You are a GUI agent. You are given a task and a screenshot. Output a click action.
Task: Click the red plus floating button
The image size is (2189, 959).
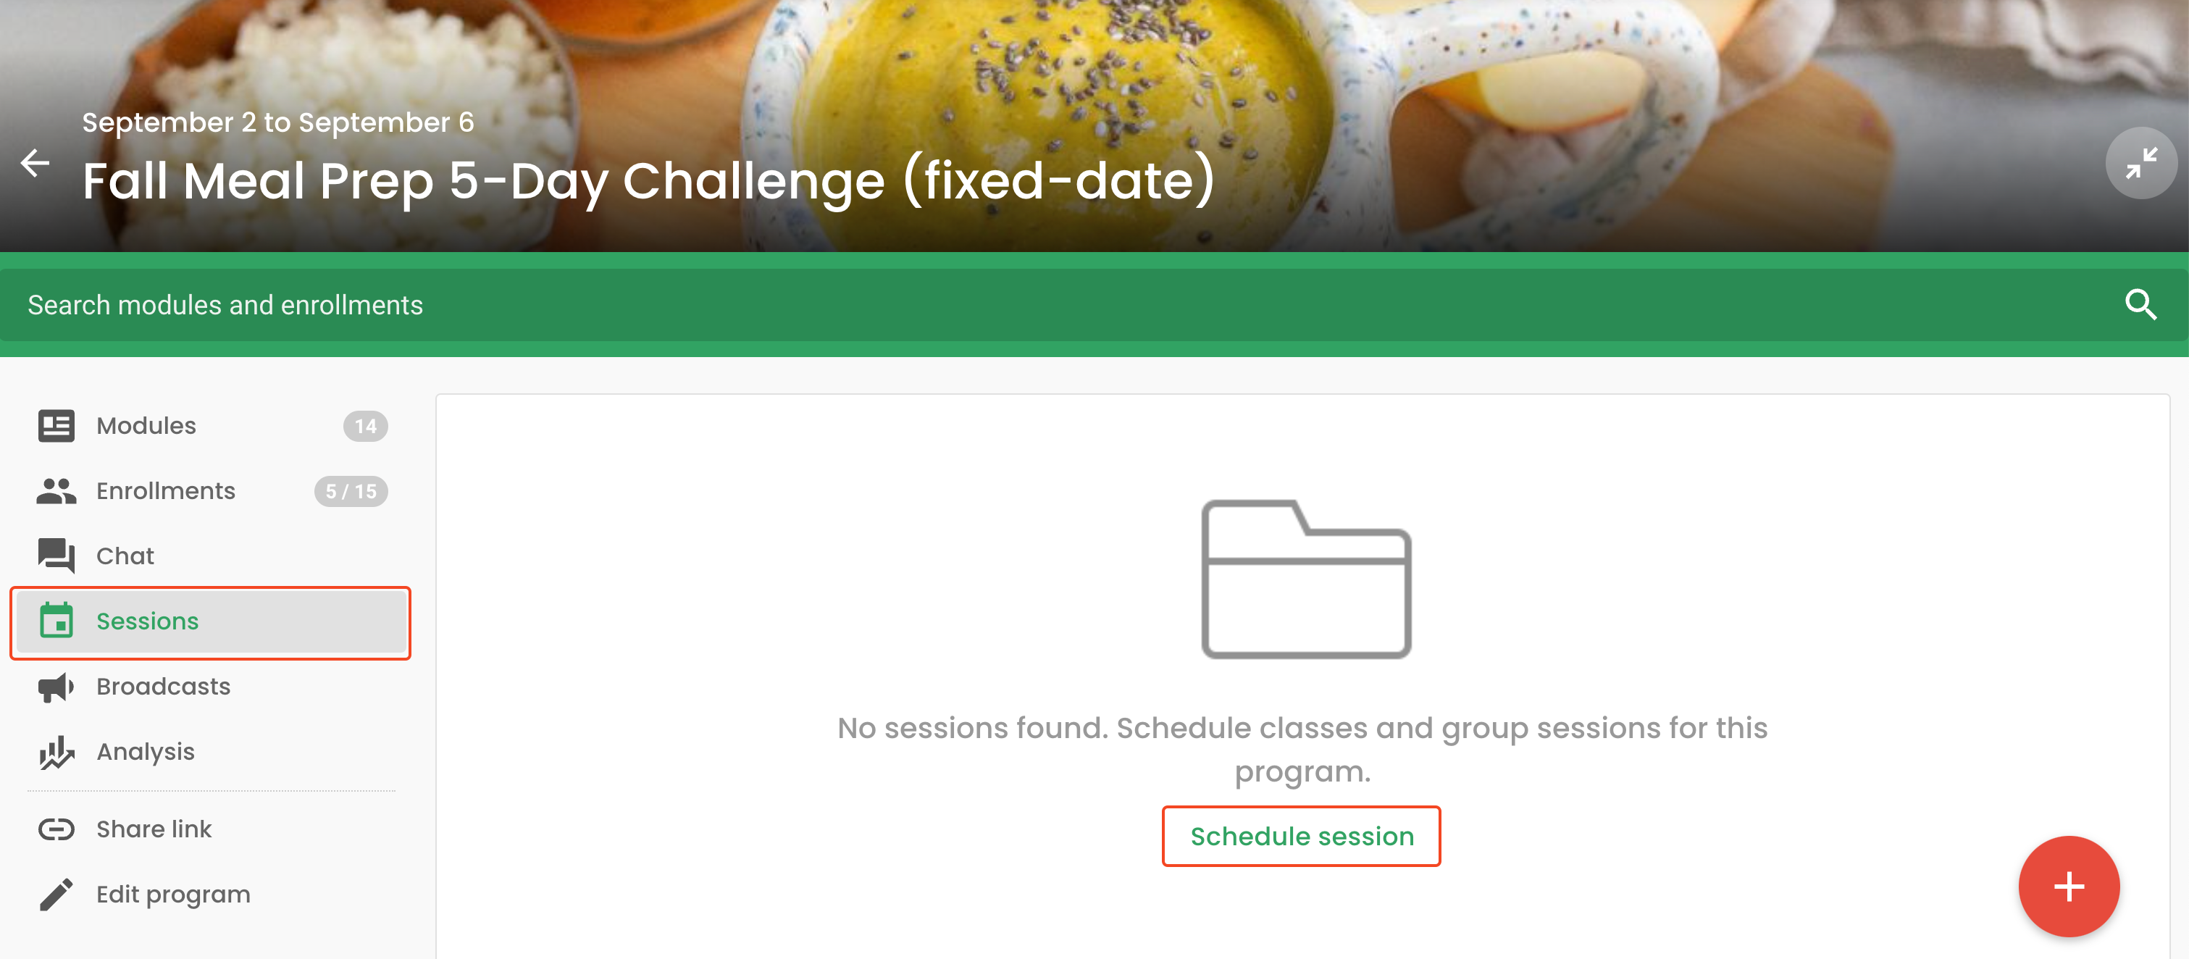coord(2068,887)
